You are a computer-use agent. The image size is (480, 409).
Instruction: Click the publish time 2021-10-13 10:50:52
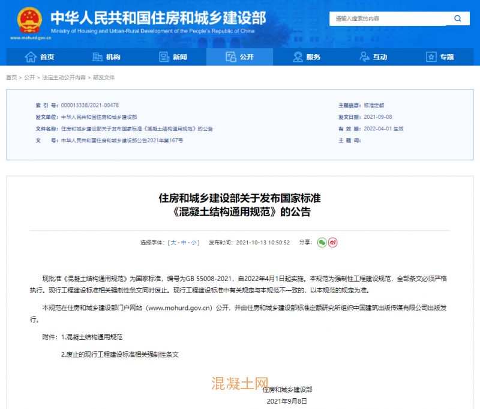(x=263, y=243)
